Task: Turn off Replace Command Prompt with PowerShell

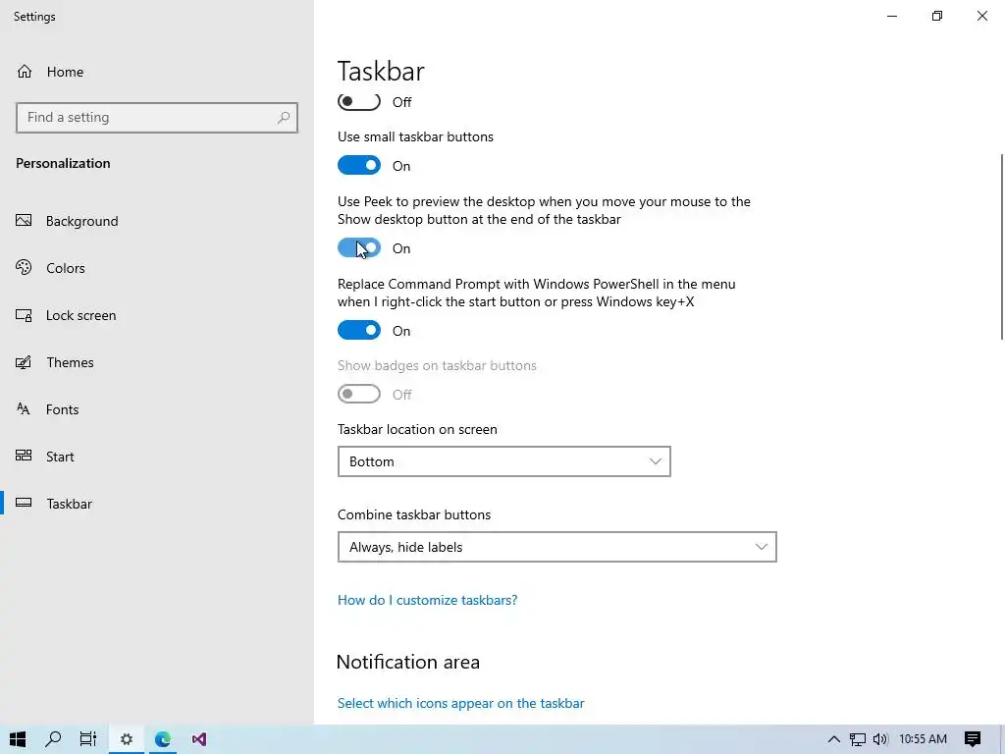Action: pos(359,330)
